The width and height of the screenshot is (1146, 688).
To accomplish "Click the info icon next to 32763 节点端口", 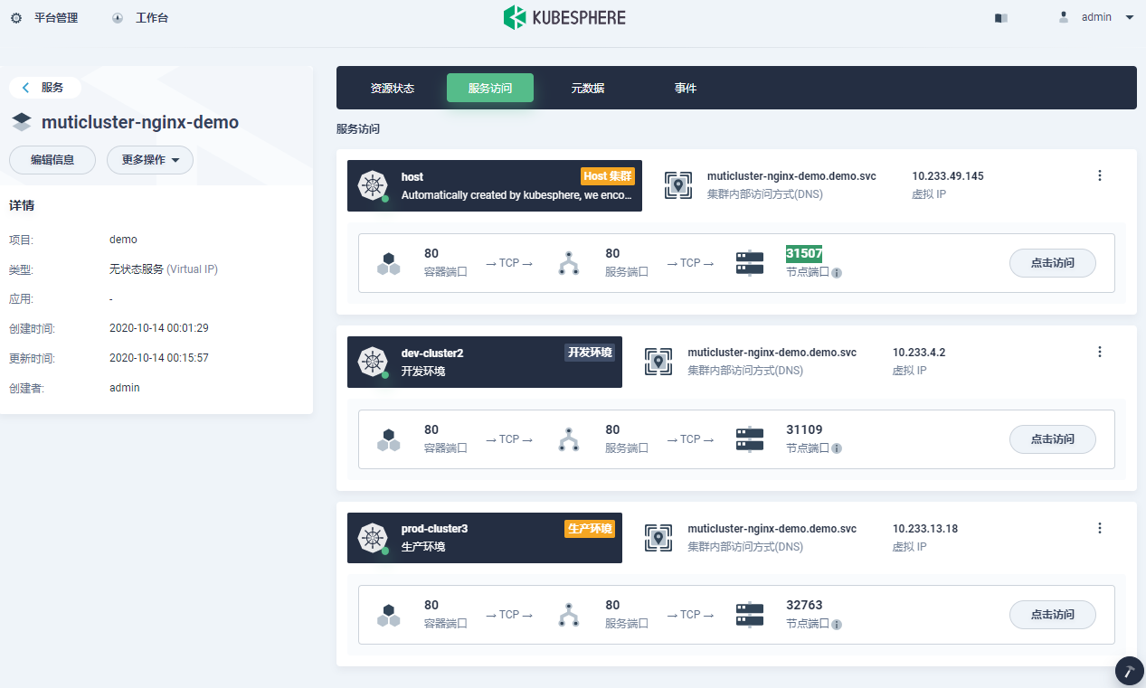I will pyautogui.click(x=837, y=624).
